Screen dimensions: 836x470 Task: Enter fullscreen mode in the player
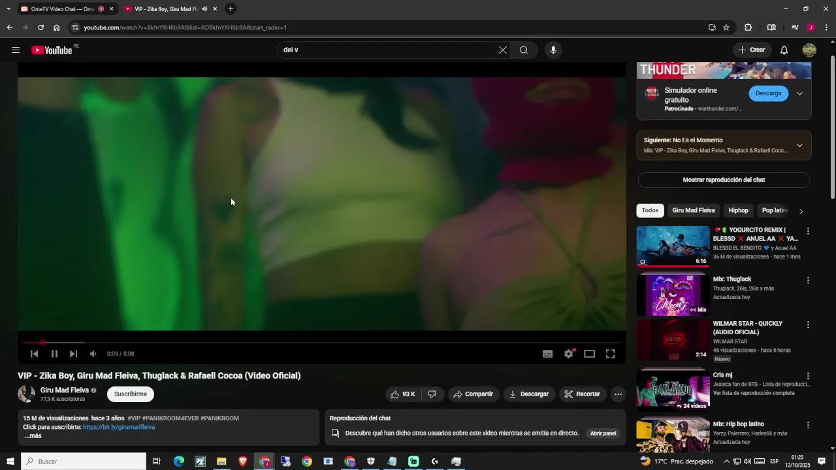tap(611, 354)
